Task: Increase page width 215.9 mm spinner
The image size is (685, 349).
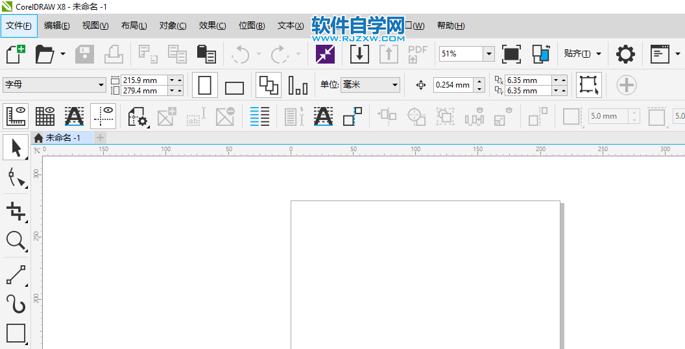Action: [179, 80]
